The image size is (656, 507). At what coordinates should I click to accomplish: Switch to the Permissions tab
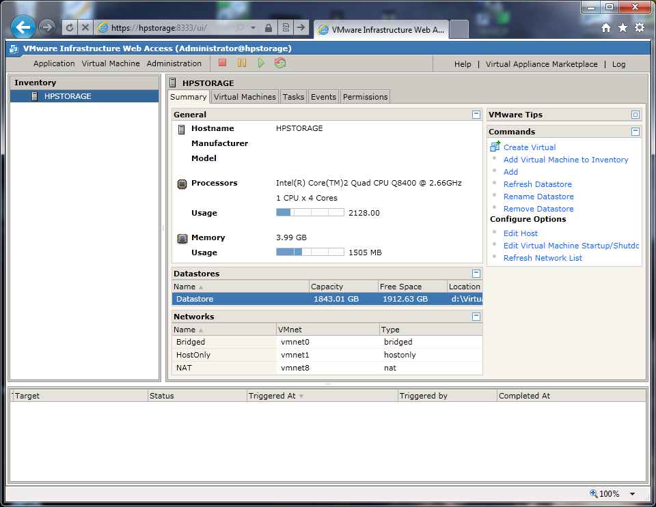click(365, 97)
